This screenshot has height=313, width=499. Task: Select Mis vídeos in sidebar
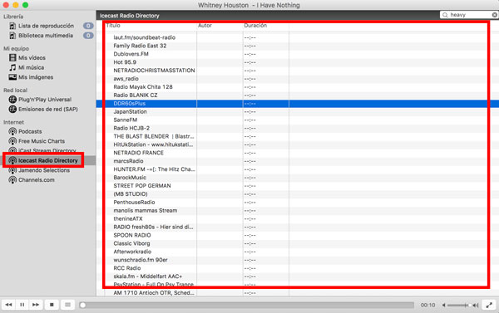click(x=32, y=58)
